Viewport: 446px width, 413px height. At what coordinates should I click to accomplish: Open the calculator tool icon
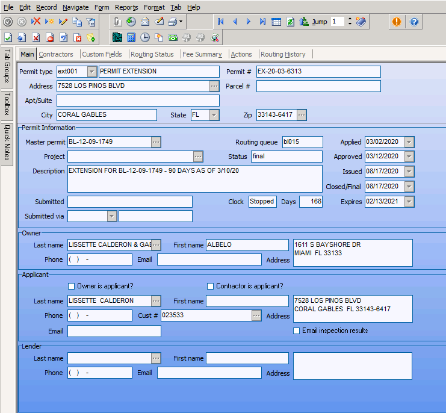point(131,37)
